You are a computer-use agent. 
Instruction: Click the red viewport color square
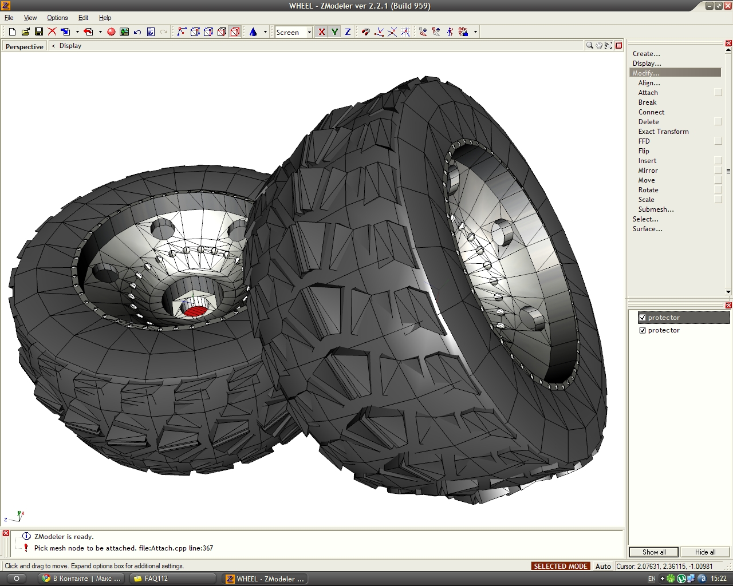[x=618, y=46]
